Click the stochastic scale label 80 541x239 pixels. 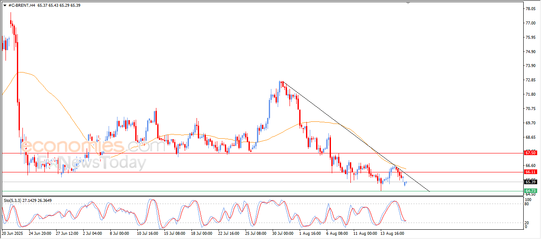(527, 204)
